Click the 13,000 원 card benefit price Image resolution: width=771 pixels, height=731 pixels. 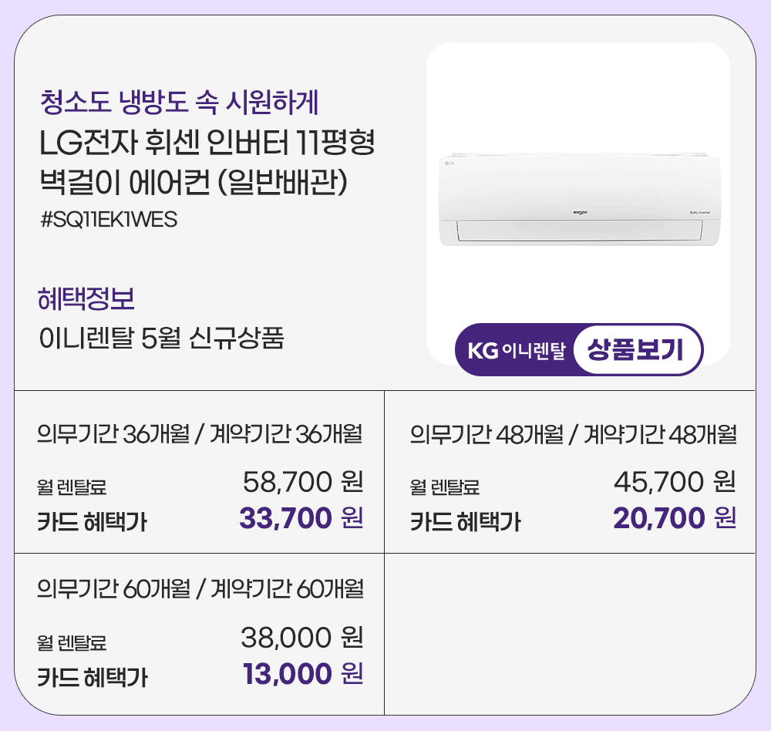[302, 675]
